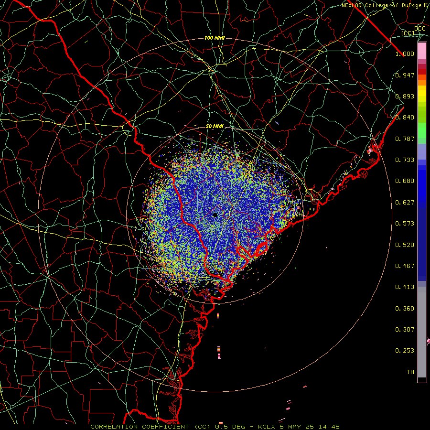Click the gray lower segment of color bar
The height and width of the screenshot is (430, 430).
click(422, 332)
